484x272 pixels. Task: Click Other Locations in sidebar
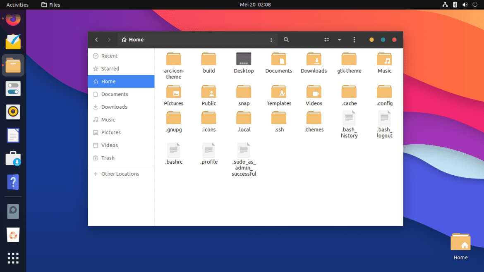(x=120, y=174)
